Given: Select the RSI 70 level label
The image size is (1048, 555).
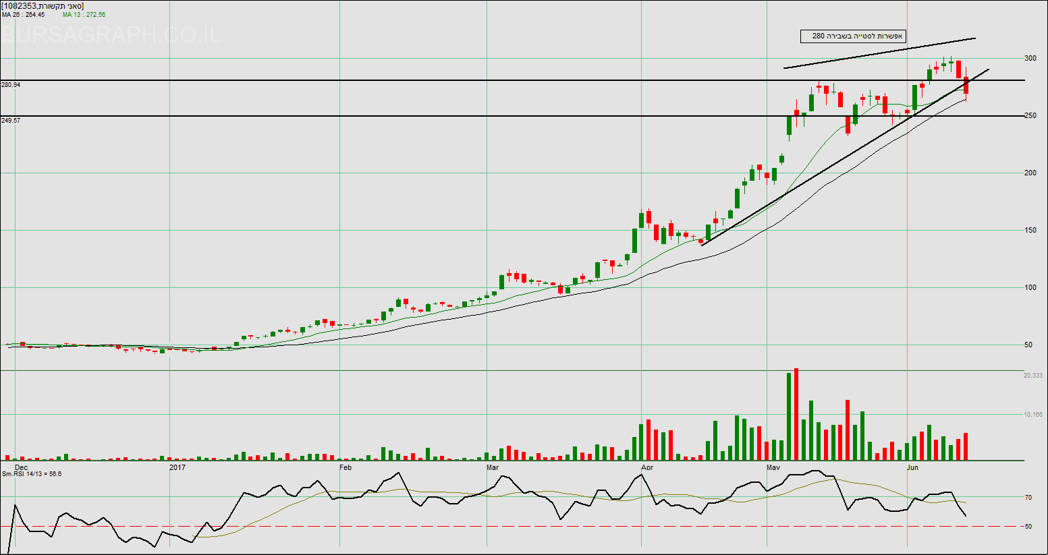Looking at the screenshot, I should pyautogui.click(x=1028, y=498).
